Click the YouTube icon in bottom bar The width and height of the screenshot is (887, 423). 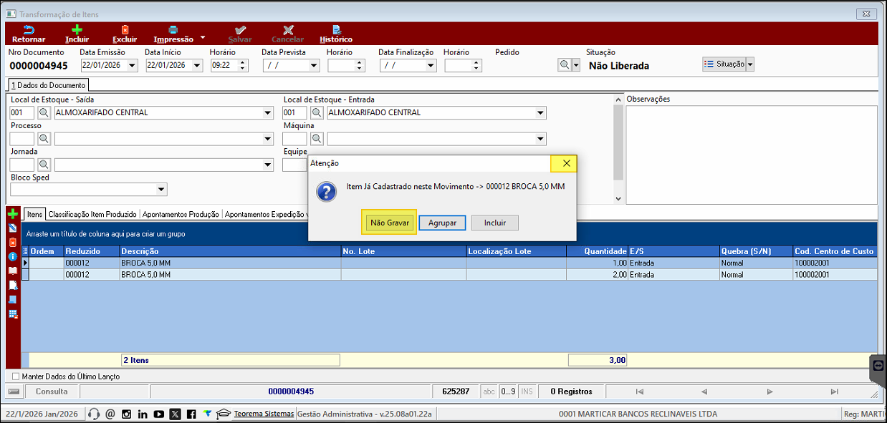(158, 414)
